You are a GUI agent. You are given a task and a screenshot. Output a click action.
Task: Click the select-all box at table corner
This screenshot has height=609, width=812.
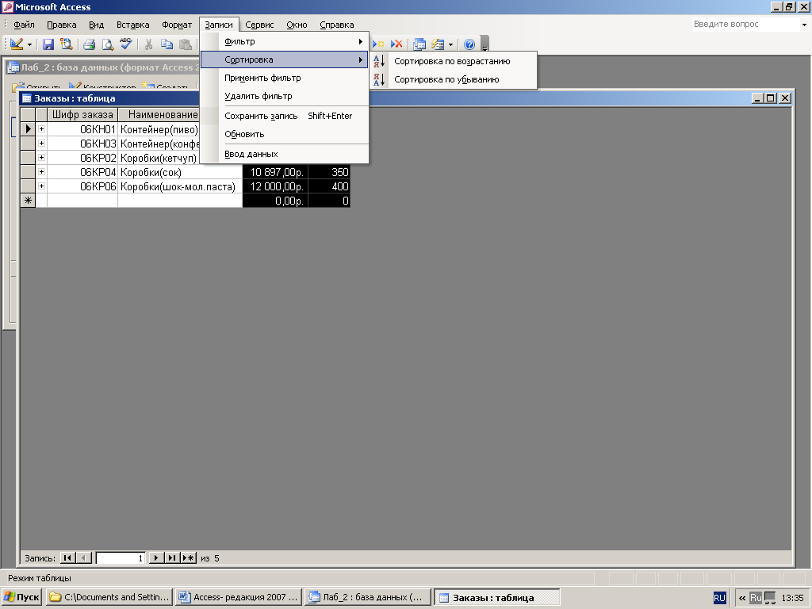coord(28,114)
